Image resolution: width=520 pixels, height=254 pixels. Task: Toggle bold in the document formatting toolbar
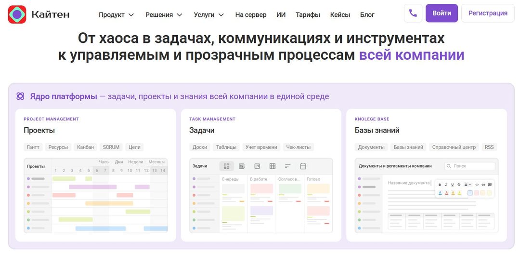pos(440,185)
